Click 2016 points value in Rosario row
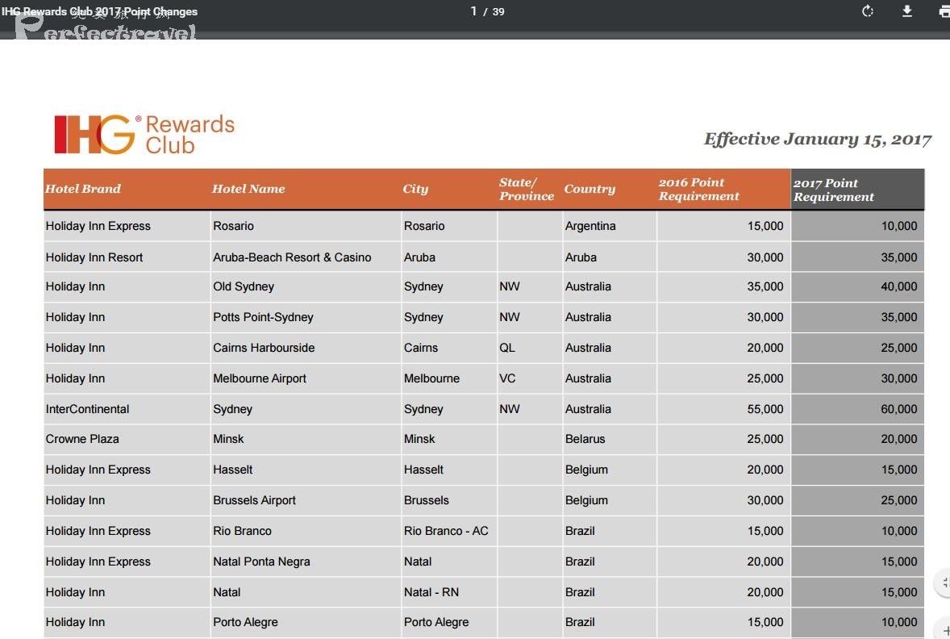Image resolution: width=950 pixels, height=639 pixels. 765,226
